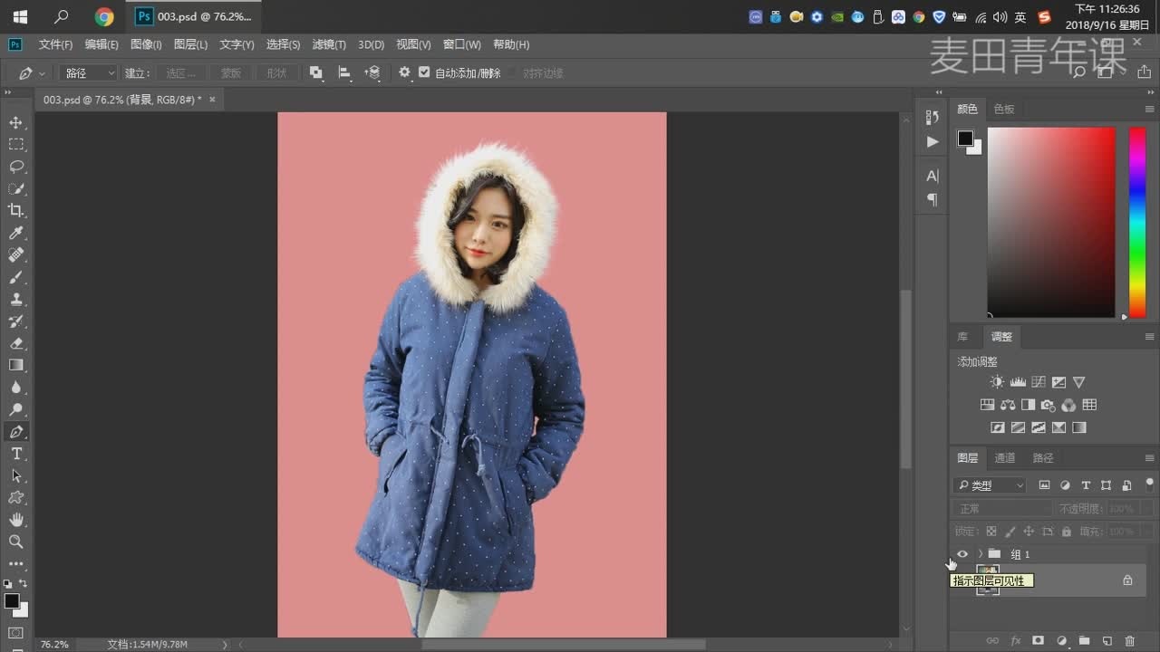This screenshot has height=652, width=1160.
Task: Open Layers panel flyout menu
Action: coord(1150,458)
